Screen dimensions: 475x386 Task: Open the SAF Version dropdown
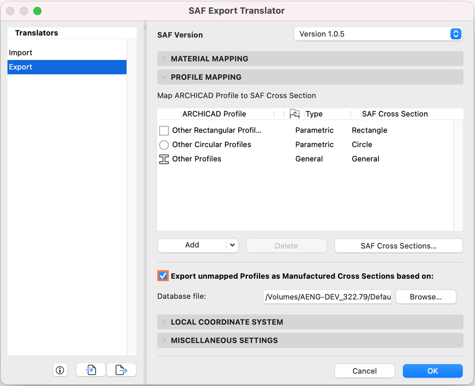pyautogui.click(x=378, y=34)
